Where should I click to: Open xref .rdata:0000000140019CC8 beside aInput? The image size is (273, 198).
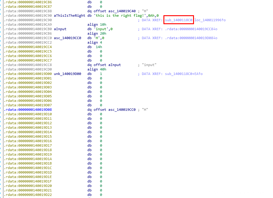pos(191,29)
